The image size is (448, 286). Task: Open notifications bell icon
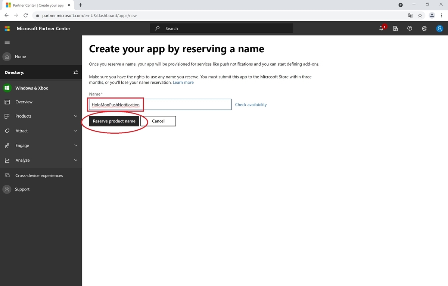[x=382, y=28]
